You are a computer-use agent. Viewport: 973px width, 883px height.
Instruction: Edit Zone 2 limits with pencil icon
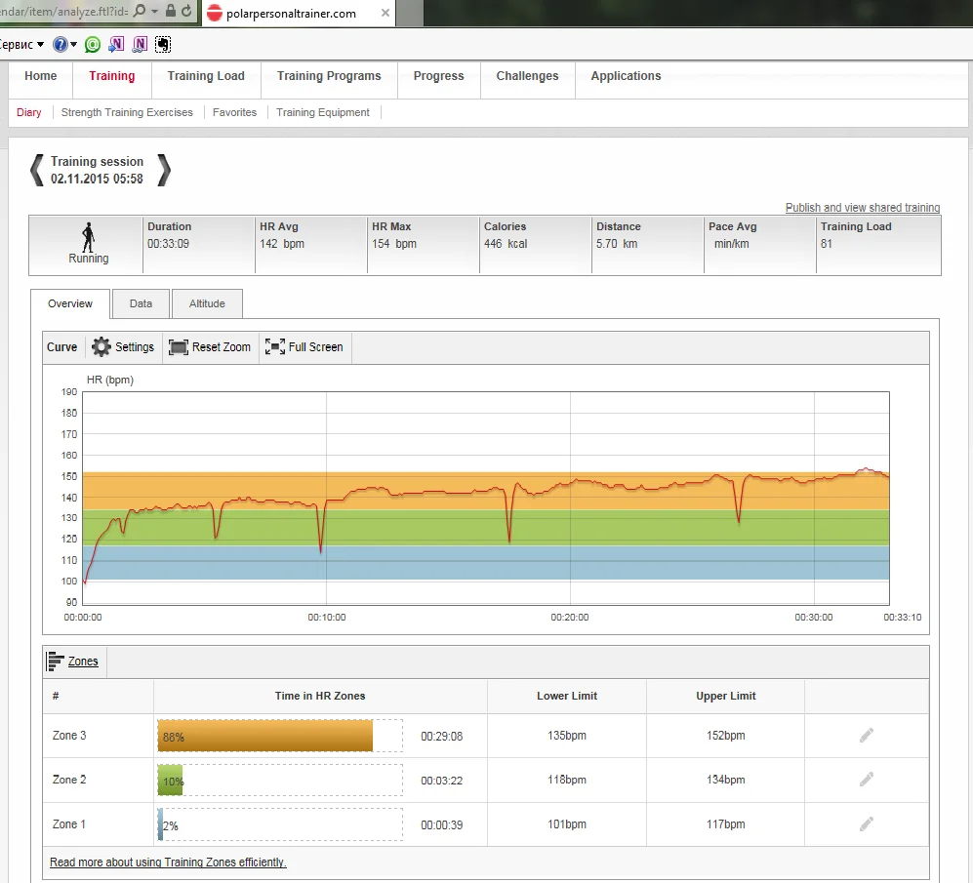866,780
